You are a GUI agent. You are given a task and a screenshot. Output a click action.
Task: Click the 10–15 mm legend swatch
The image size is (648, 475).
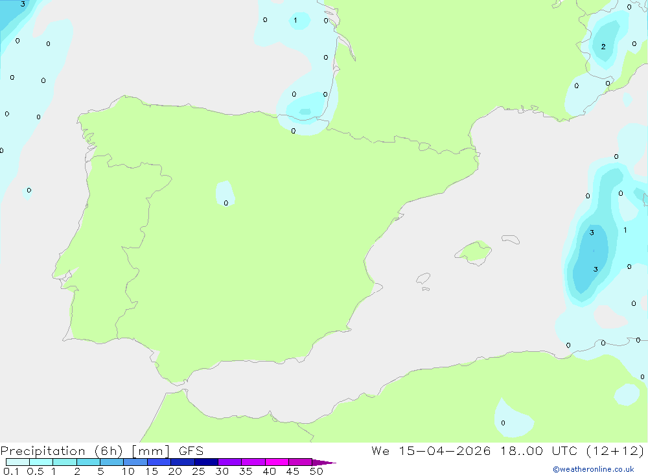pyautogui.click(x=135, y=462)
